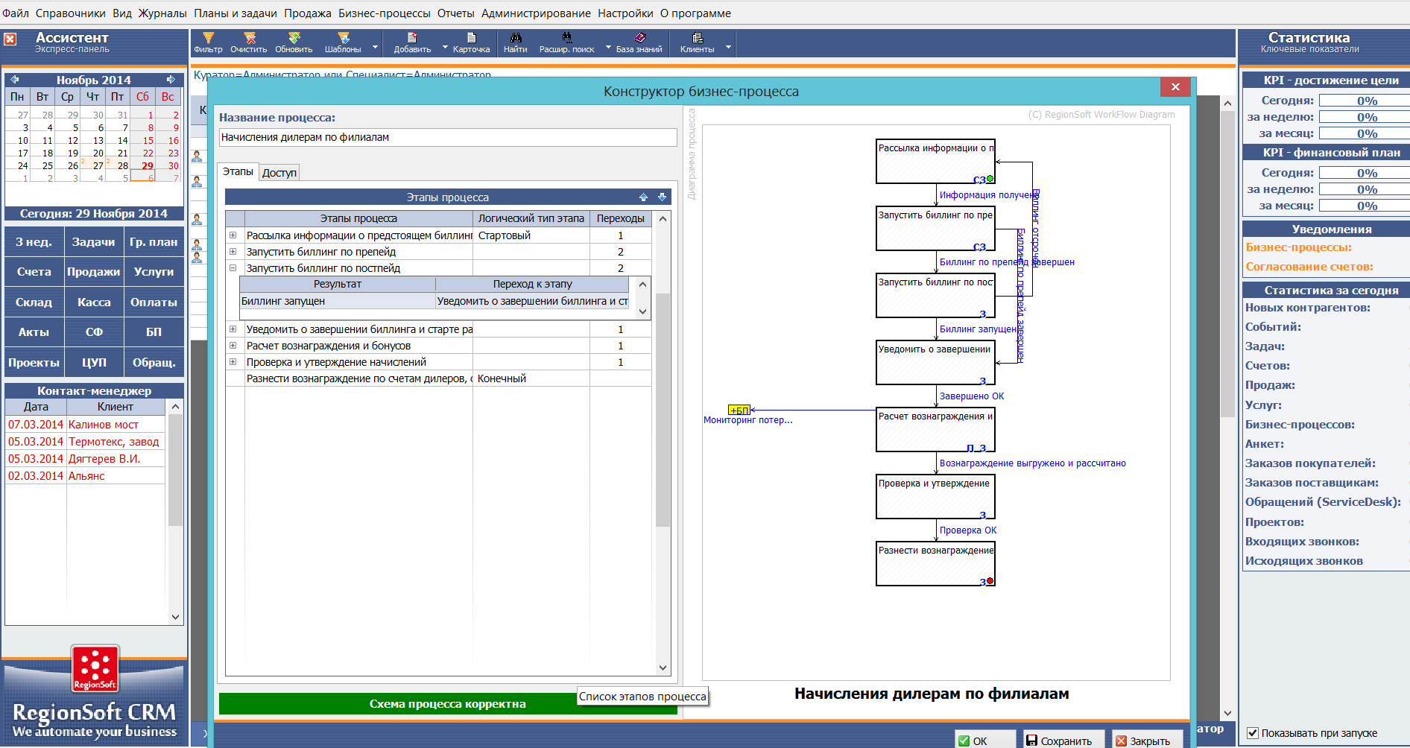Image resolution: width=1410 pixels, height=748 pixels.
Task: Select date 29 in November calendar
Action: click(148, 166)
